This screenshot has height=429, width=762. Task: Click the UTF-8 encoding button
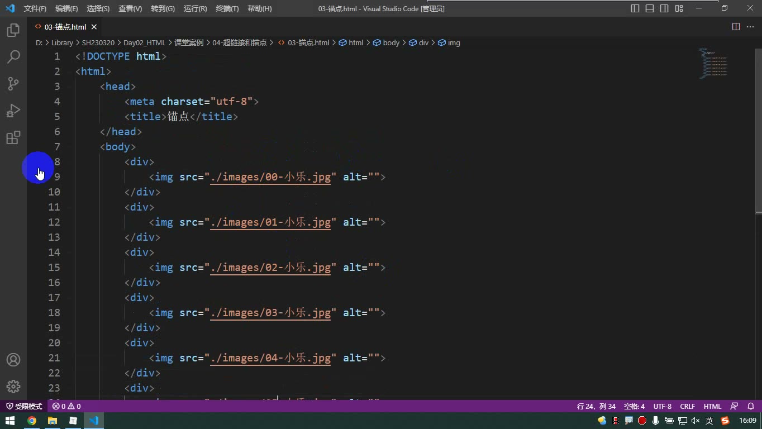click(x=663, y=407)
